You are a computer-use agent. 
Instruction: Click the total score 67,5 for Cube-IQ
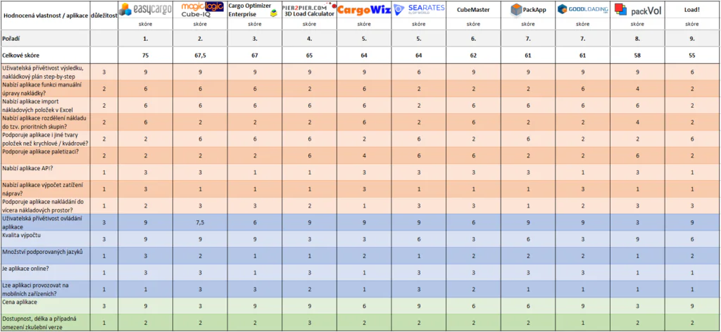(x=200, y=56)
